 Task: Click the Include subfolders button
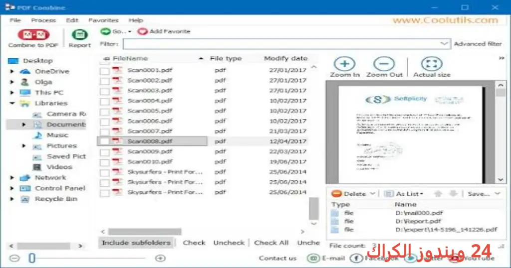(136, 243)
